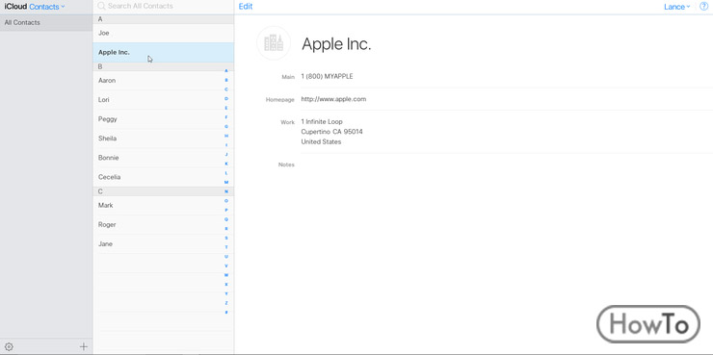Select the contact Joe

click(164, 33)
